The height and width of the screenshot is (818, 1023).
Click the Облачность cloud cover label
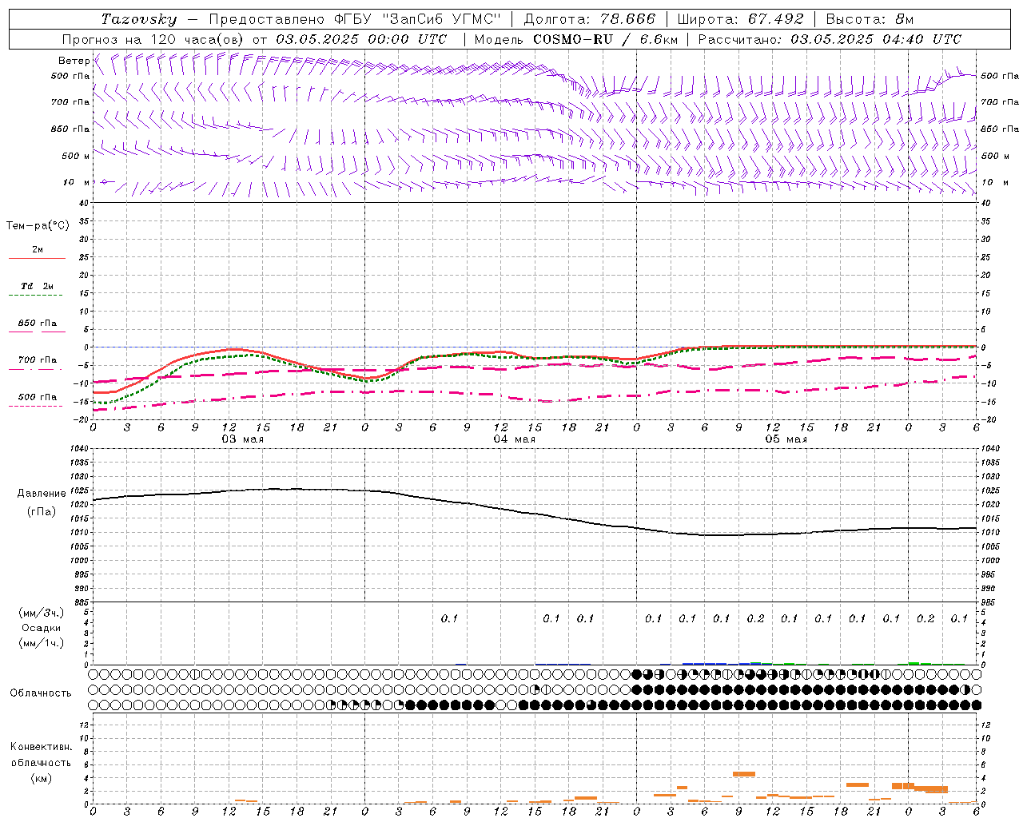coord(41,693)
